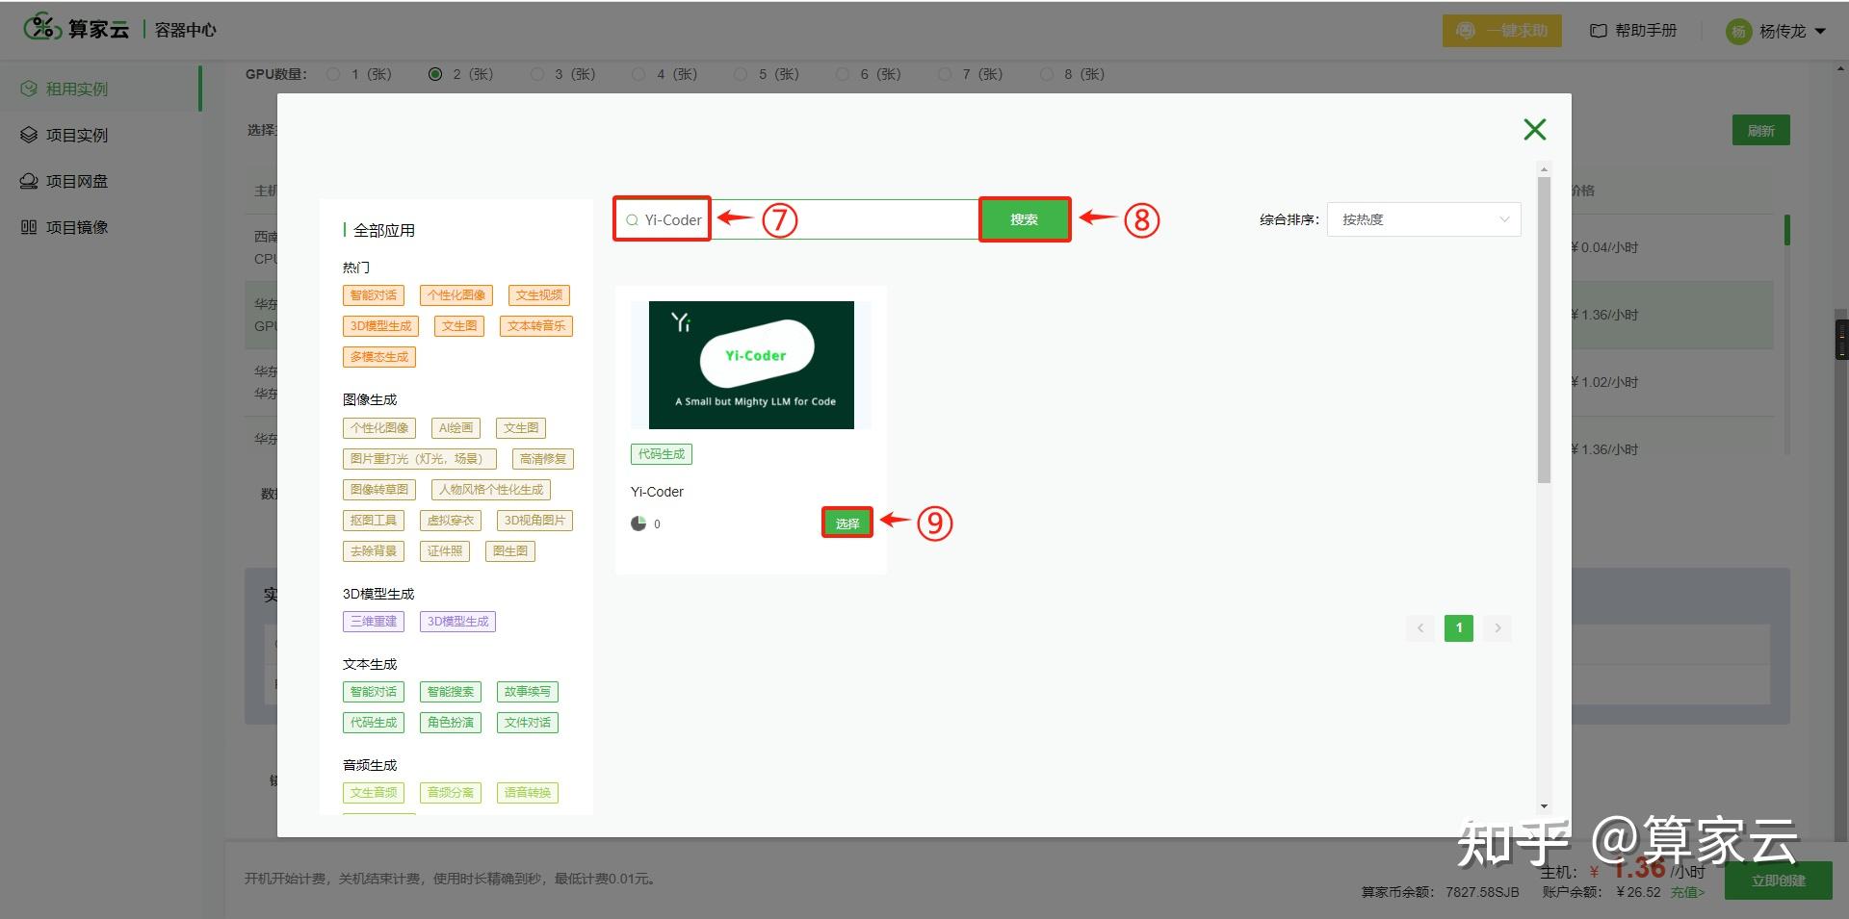Click the popularity pie icon under Yi-Coder
The width and height of the screenshot is (1849, 919).
coord(638,523)
